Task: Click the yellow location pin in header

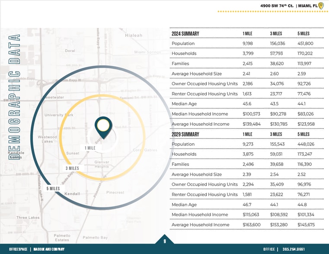Action: coord(321,6)
